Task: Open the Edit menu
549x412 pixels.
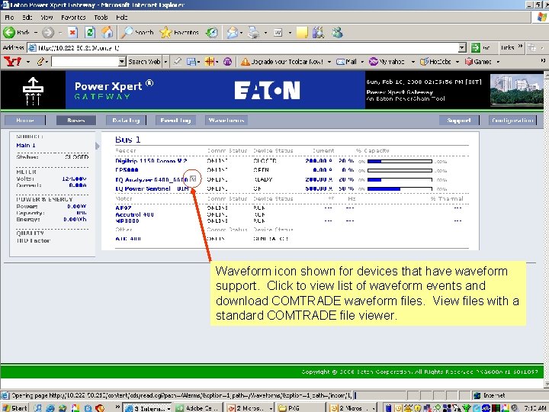Action: (27, 17)
